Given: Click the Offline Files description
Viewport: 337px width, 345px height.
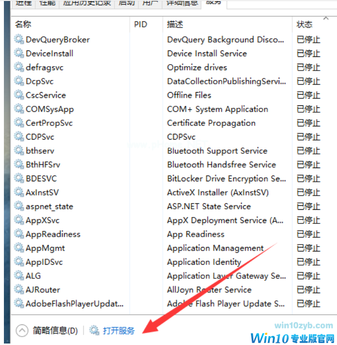Looking at the screenshot, I should (x=189, y=95).
